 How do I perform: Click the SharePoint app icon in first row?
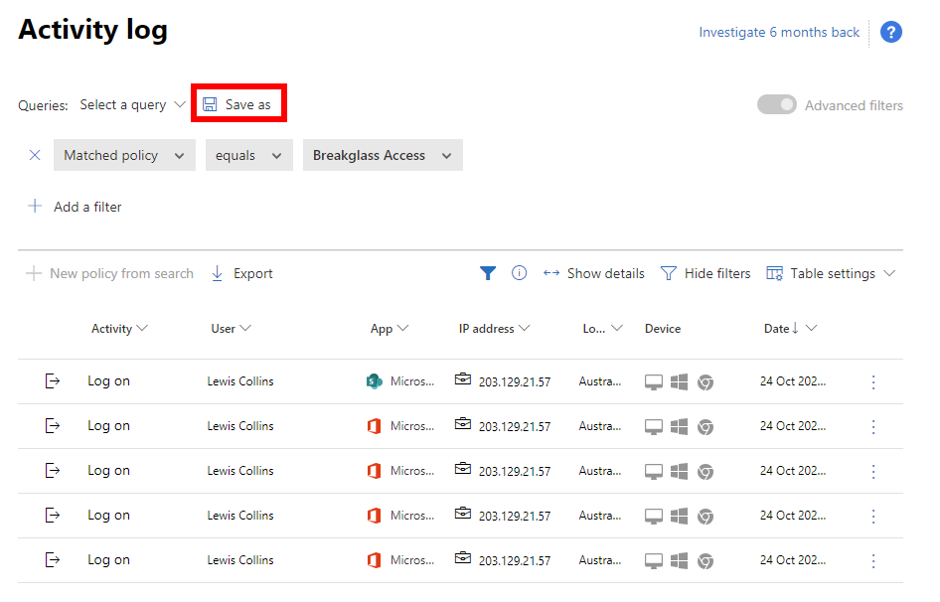click(375, 381)
